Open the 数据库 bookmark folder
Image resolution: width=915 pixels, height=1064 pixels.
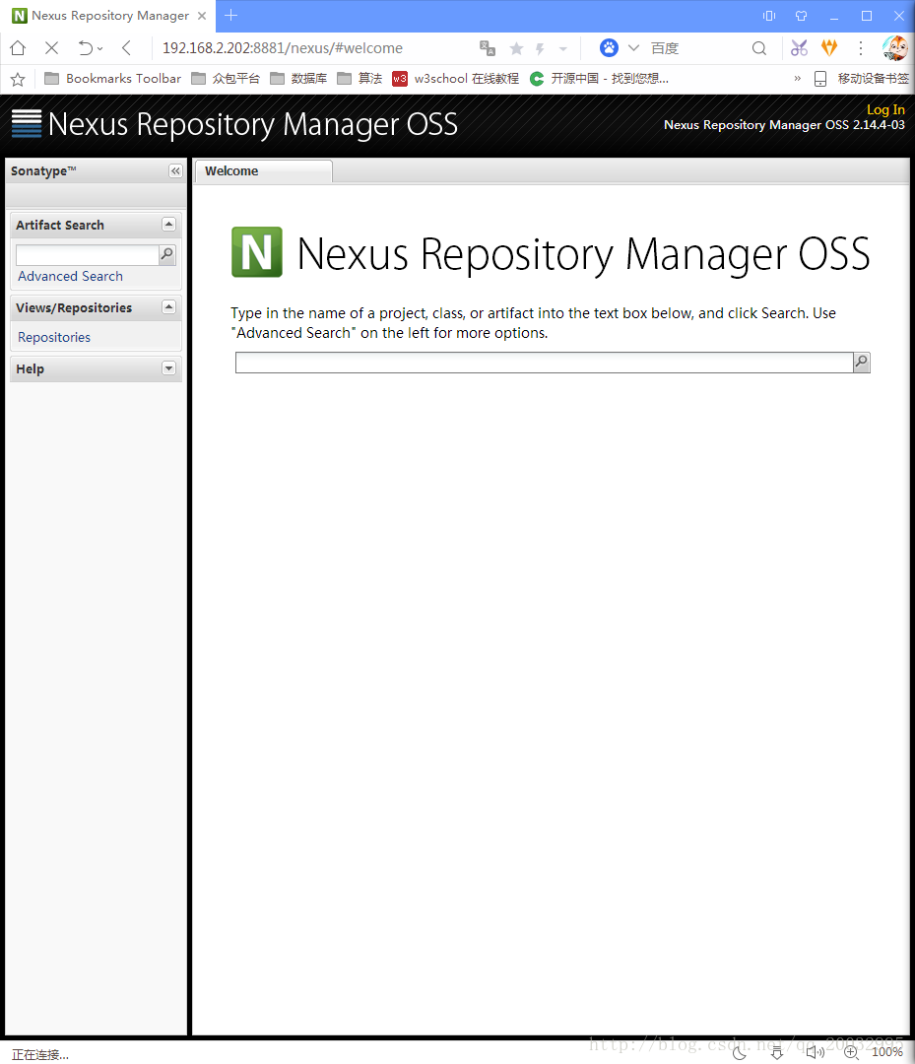coord(298,79)
